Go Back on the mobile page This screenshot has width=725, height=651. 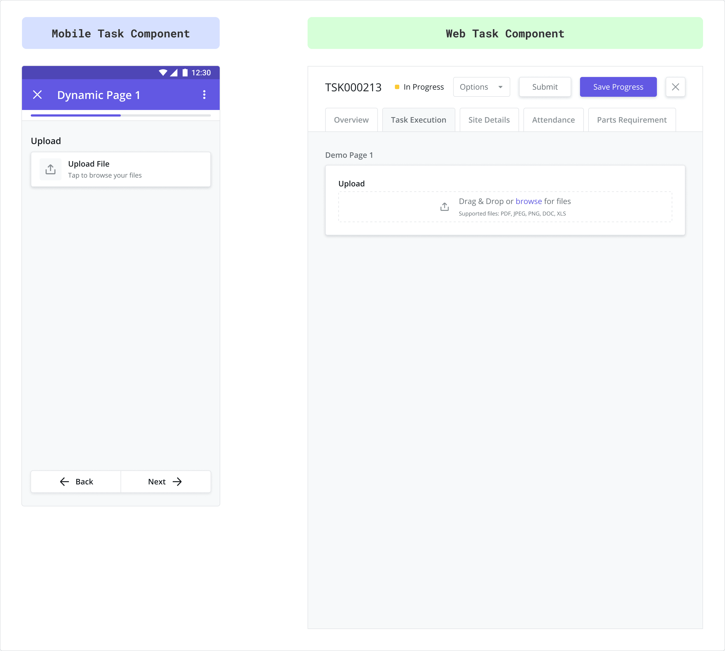76,482
